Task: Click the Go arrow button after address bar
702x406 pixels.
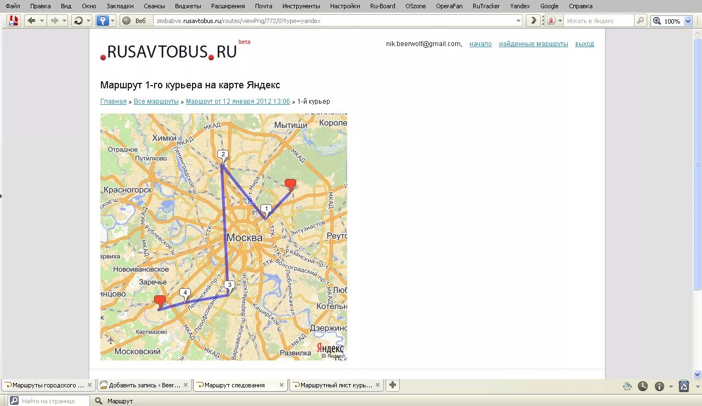Action: point(533,21)
